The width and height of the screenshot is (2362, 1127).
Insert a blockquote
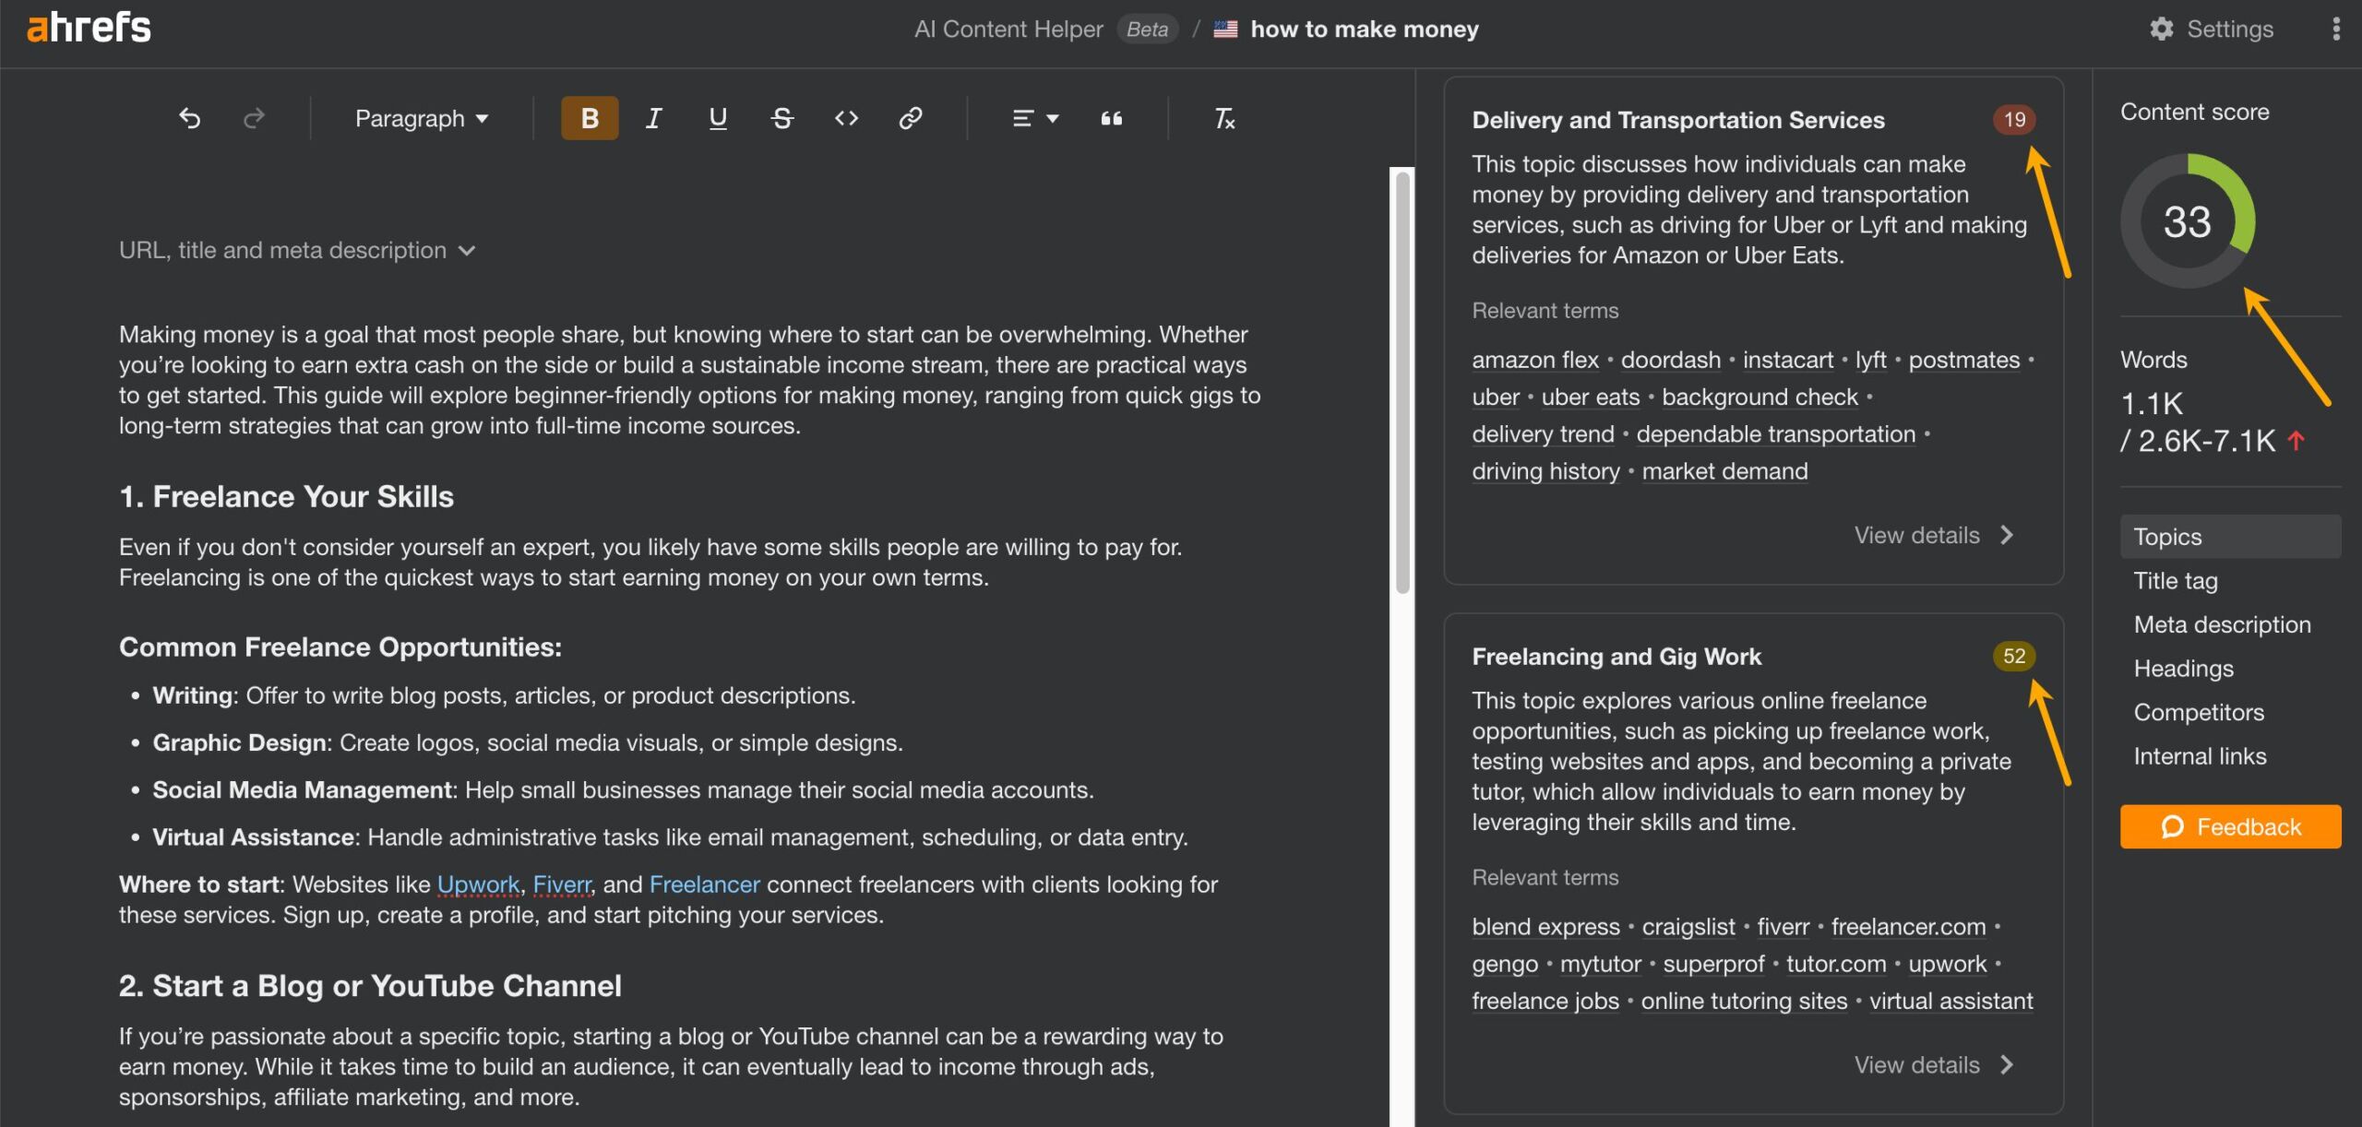(x=1113, y=118)
